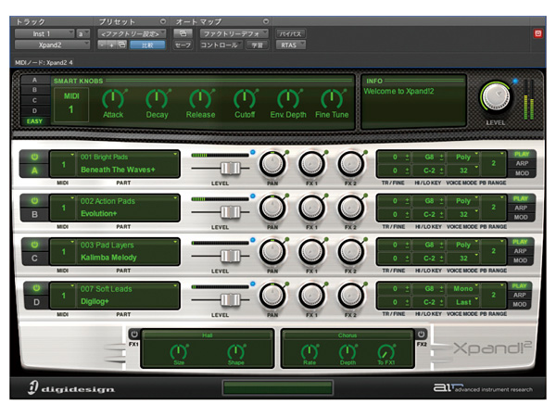
Task: Toggle the 比較 compare button
Action: pyautogui.click(x=147, y=45)
